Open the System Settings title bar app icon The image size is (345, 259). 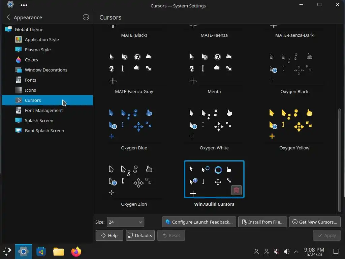click(10, 4)
